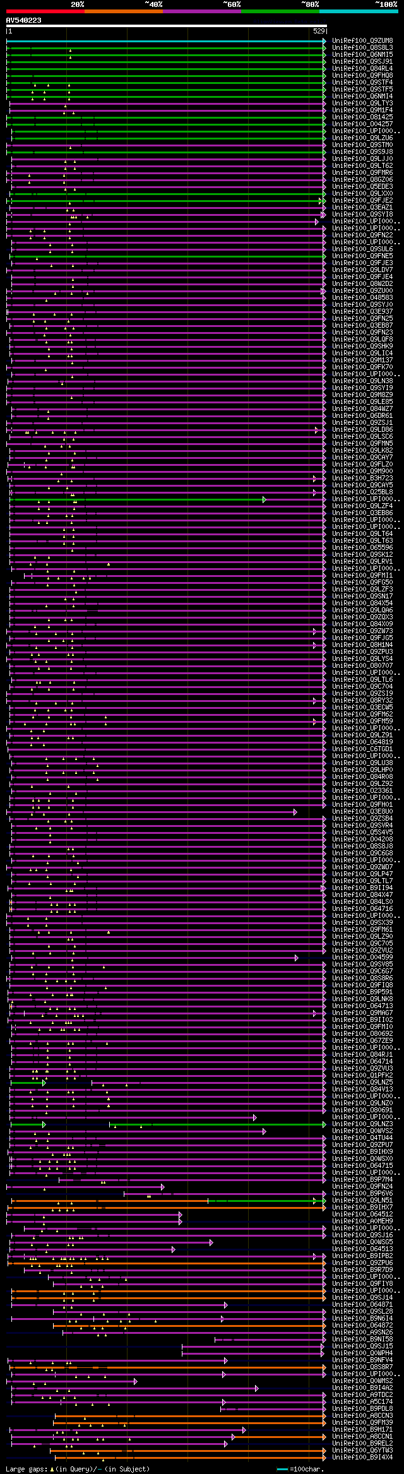Click the UniRef100_Q9C705 label

tap(362, 944)
